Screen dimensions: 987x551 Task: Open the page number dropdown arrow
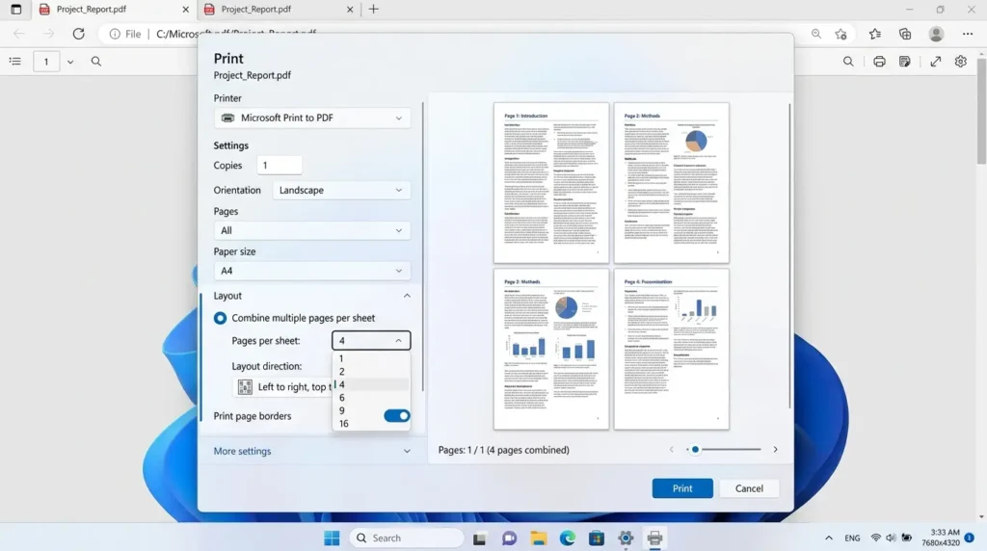[x=70, y=62]
